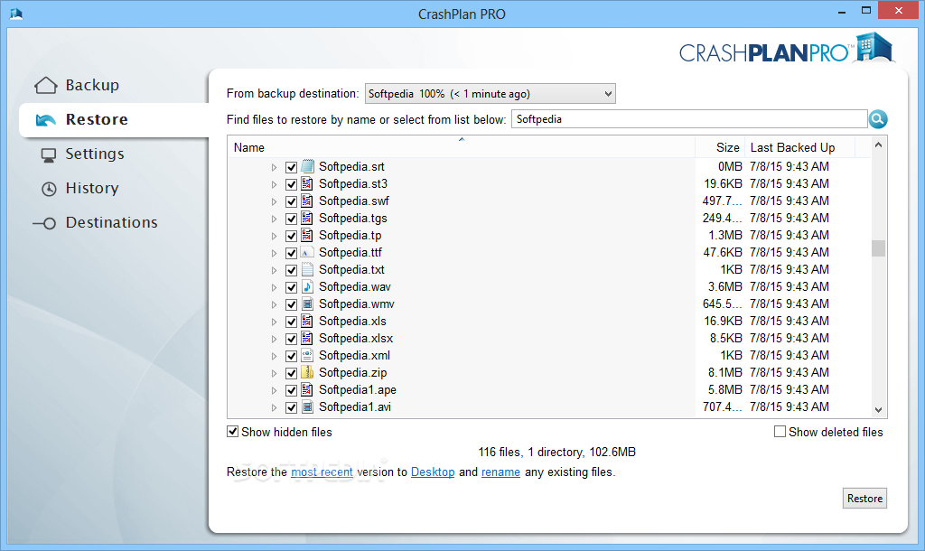Image resolution: width=925 pixels, height=551 pixels.
Task: Enable the Show deleted files checkbox
Action: tap(780, 432)
